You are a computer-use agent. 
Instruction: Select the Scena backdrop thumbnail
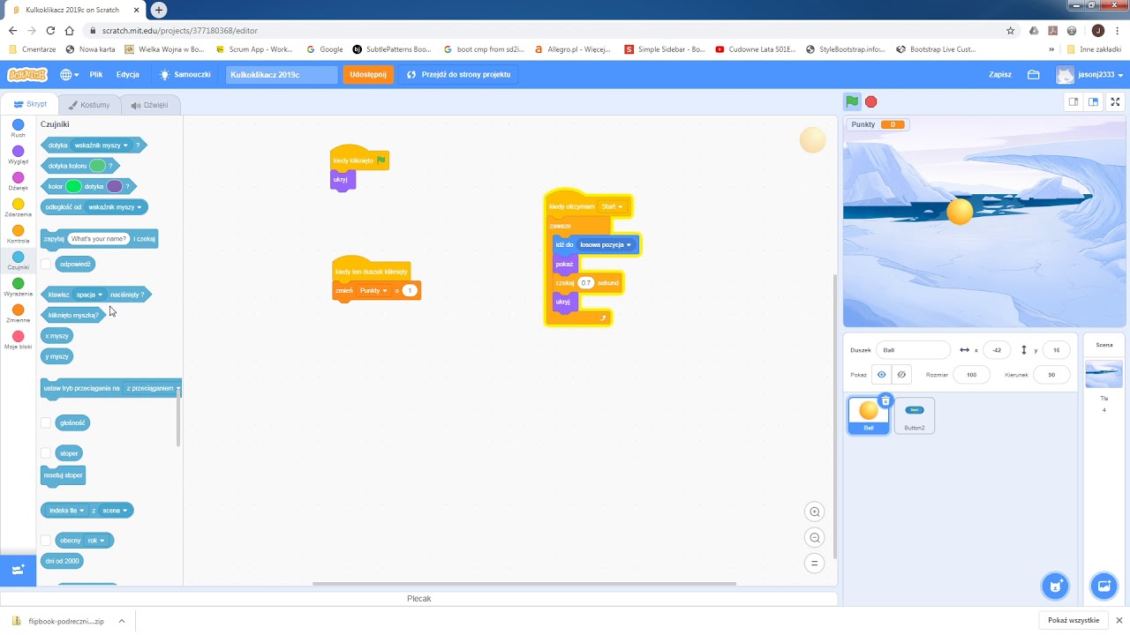[x=1104, y=374]
